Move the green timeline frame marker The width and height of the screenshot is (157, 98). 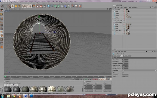click(5, 77)
